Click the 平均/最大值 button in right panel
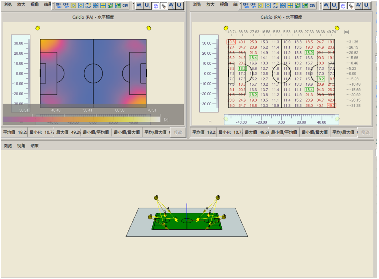 tap(344, 132)
